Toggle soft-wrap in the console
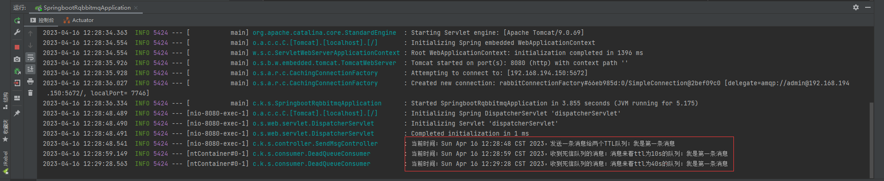The image size is (884, 181). (30, 57)
